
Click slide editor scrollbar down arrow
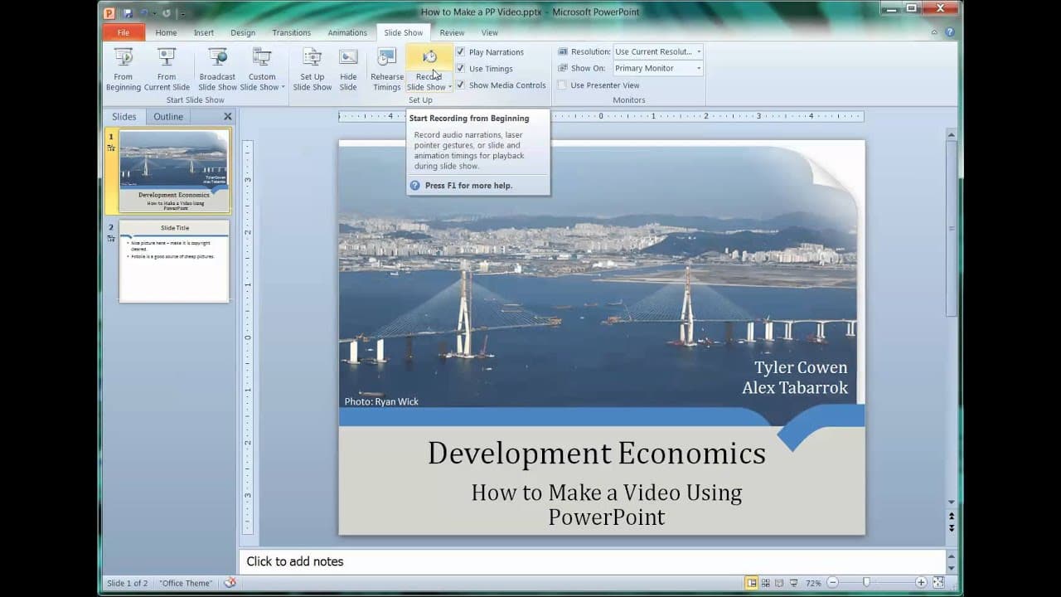pyautogui.click(x=952, y=502)
